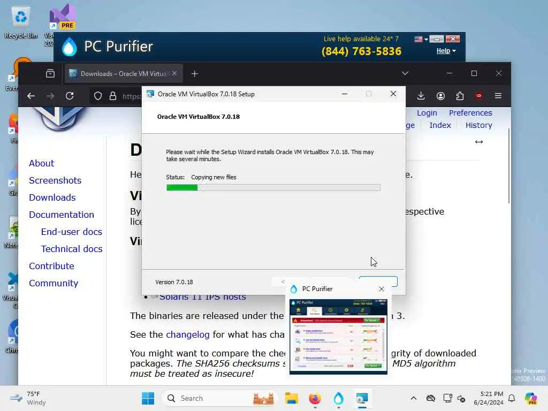Screen dimensions: 548x411
Task: Open a new tab with plus button
Action: click(195, 74)
